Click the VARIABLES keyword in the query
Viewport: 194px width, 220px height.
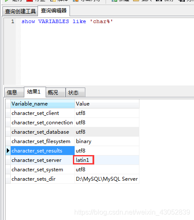[x=54, y=21]
